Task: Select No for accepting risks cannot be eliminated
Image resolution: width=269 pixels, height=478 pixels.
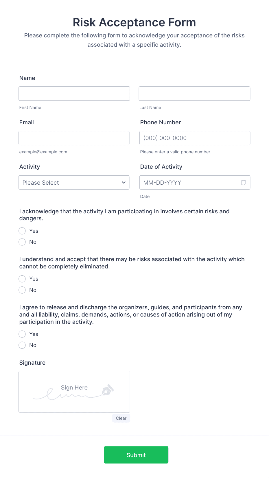Action: (x=22, y=290)
